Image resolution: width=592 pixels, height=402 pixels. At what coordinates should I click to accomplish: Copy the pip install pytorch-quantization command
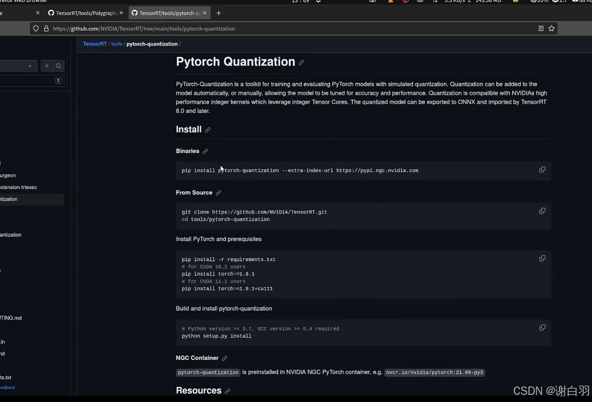[x=542, y=170]
